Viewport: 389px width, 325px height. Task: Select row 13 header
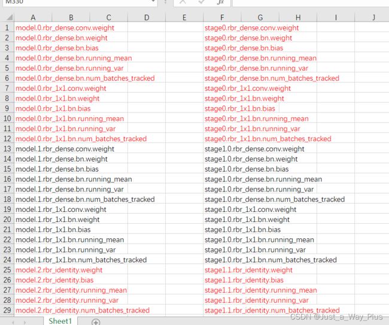[7, 149]
